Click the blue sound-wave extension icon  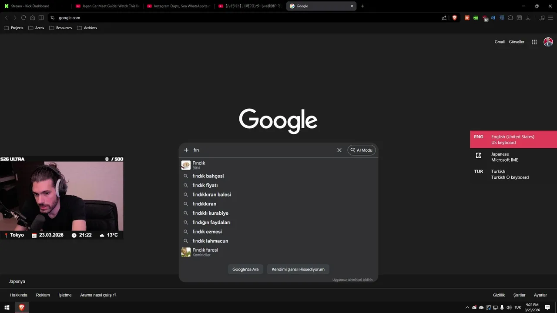[x=493, y=18]
